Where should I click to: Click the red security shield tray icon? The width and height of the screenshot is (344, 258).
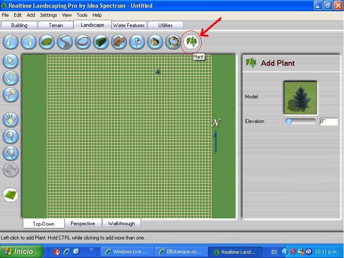[x=293, y=252]
